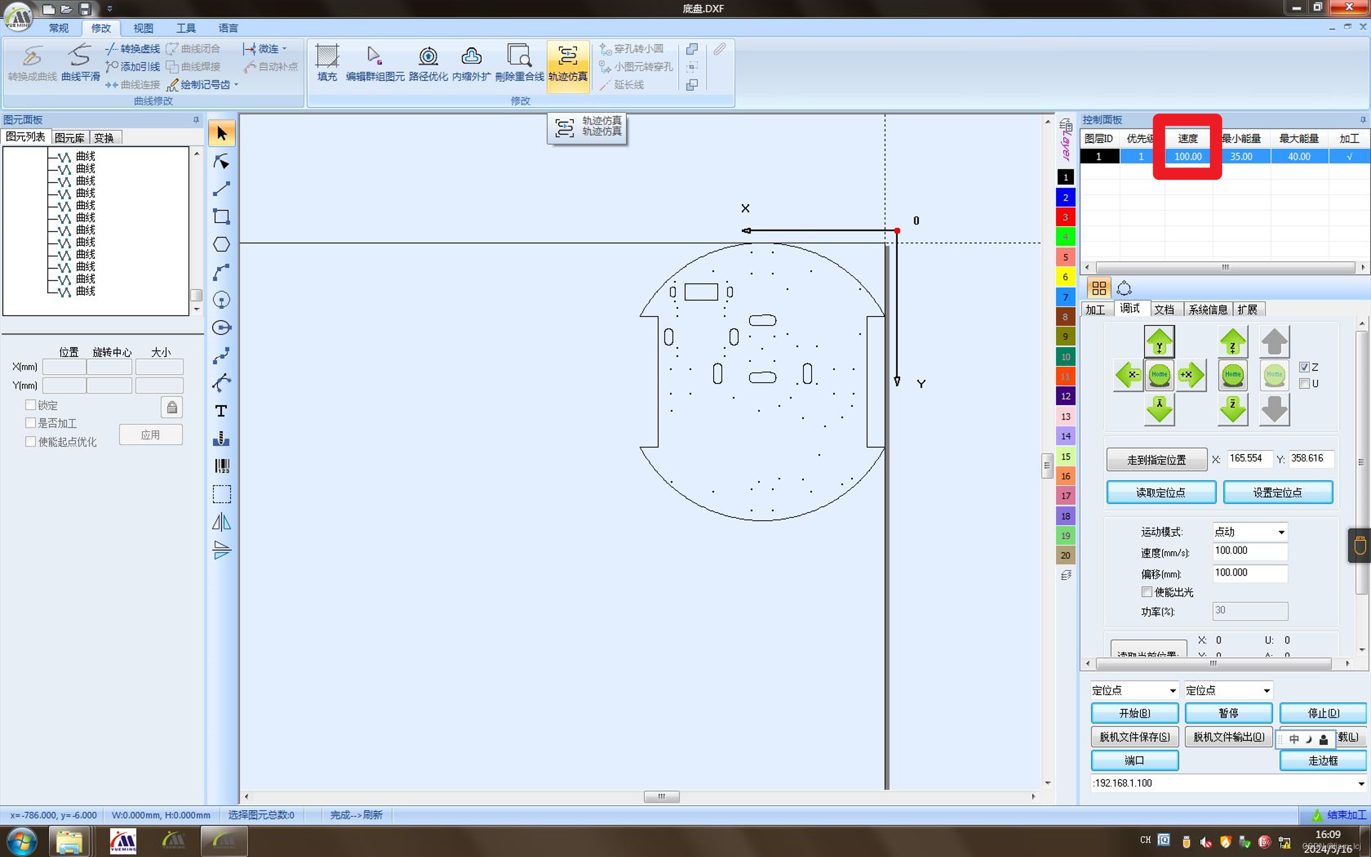Click the 停止(D) button
Viewport: 1371px width, 857px height.
point(1323,713)
